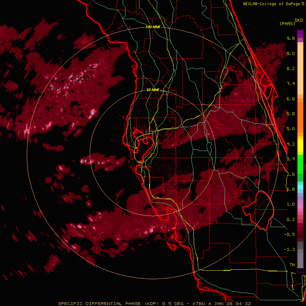Image resolution: width=306 pixels, height=306 pixels.
Task: Click the 2.6 value on the scale
Action: (x=291, y=174)
